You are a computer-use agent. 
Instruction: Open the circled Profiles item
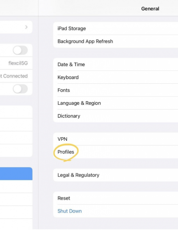coord(66,152)
